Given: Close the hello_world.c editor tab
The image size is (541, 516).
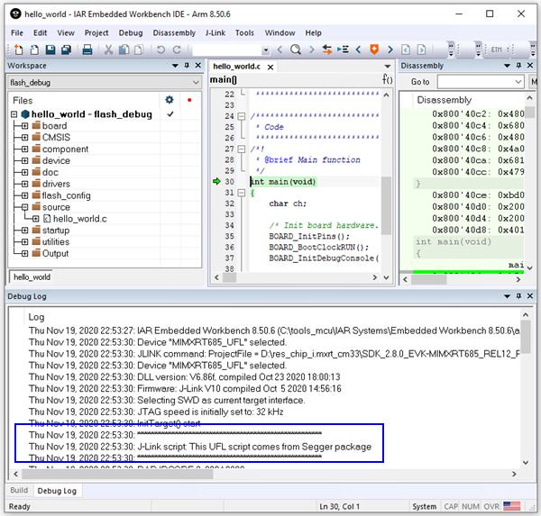Looking at the screenshot, I should coord(270,67).
